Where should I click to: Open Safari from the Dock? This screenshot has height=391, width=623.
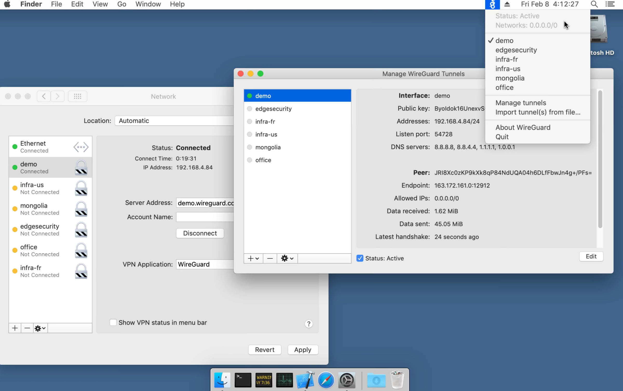[326, 380]
